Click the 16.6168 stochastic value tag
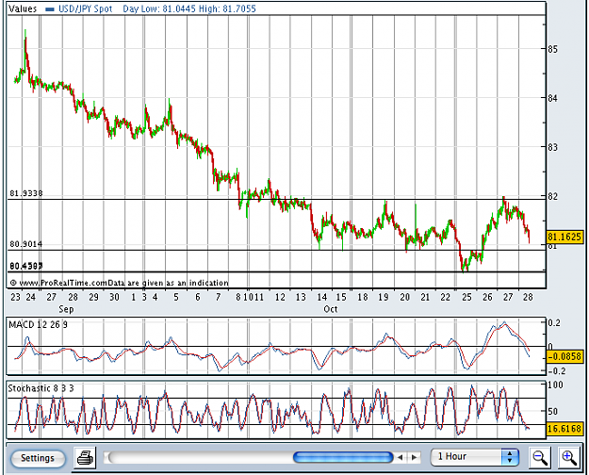This screenshot has height=475, width=589. (564, 429)
